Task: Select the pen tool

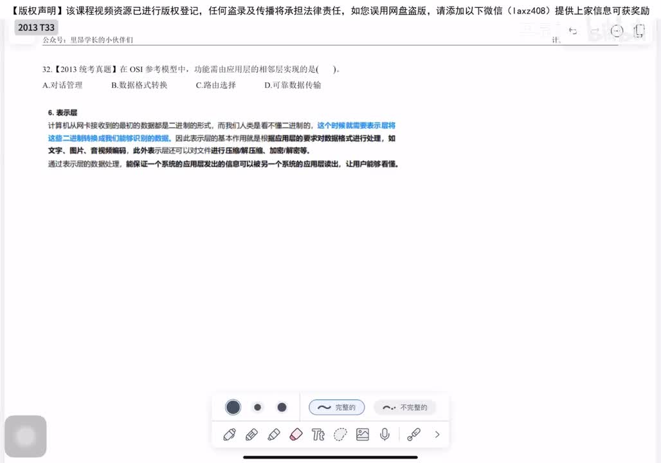Action: tap(230, 434)
